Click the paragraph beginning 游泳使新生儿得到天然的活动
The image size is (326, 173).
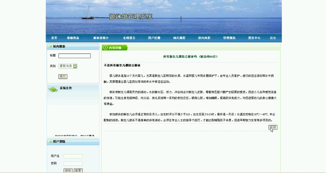click(x=190, y=98)
